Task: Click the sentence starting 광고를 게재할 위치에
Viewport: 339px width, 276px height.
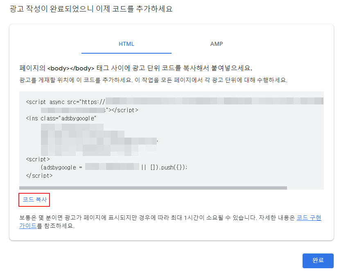Action: click(153, 80)
